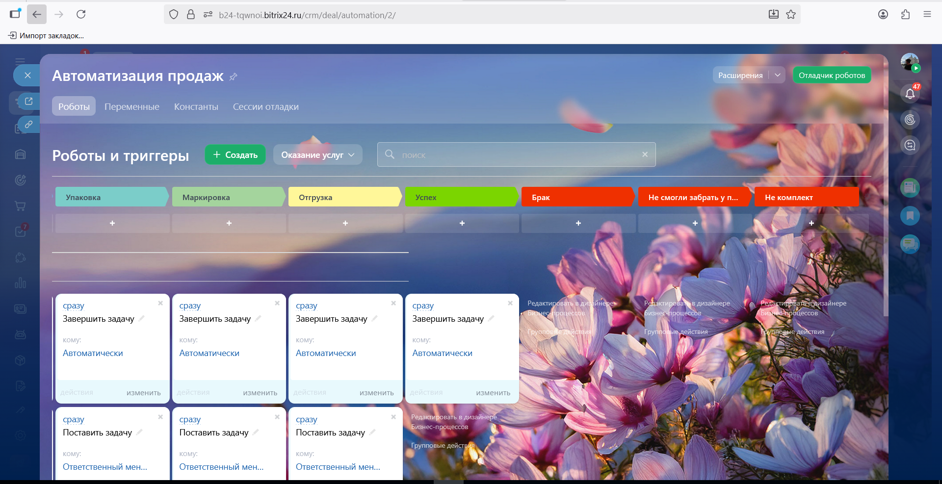Open the browser extensions puzzle icon
The image size is (942, 484).
pos(905,14)
